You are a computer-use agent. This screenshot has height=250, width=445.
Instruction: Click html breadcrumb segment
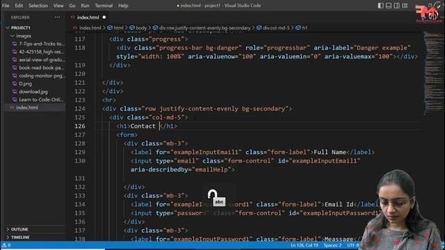pos(118,28)
